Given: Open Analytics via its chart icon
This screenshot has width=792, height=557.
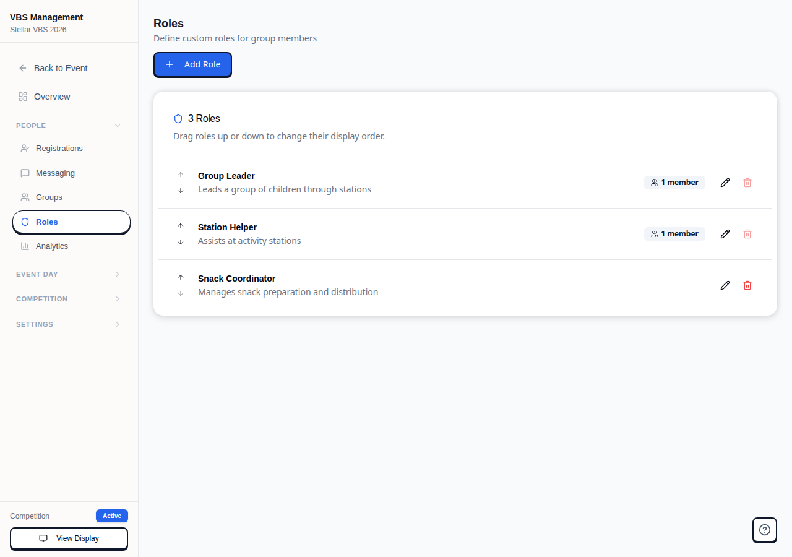Looking at the screenshot, I should (x=25, y=246).
